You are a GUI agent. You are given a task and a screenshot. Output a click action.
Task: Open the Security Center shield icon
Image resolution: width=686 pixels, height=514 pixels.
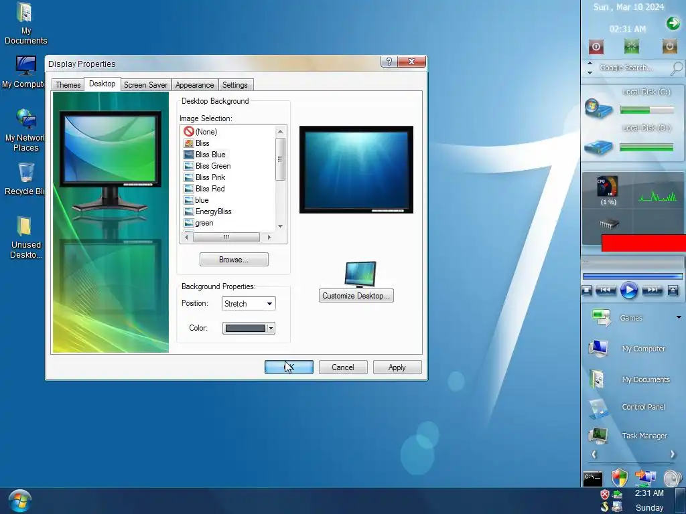click(x=620, y=478)
